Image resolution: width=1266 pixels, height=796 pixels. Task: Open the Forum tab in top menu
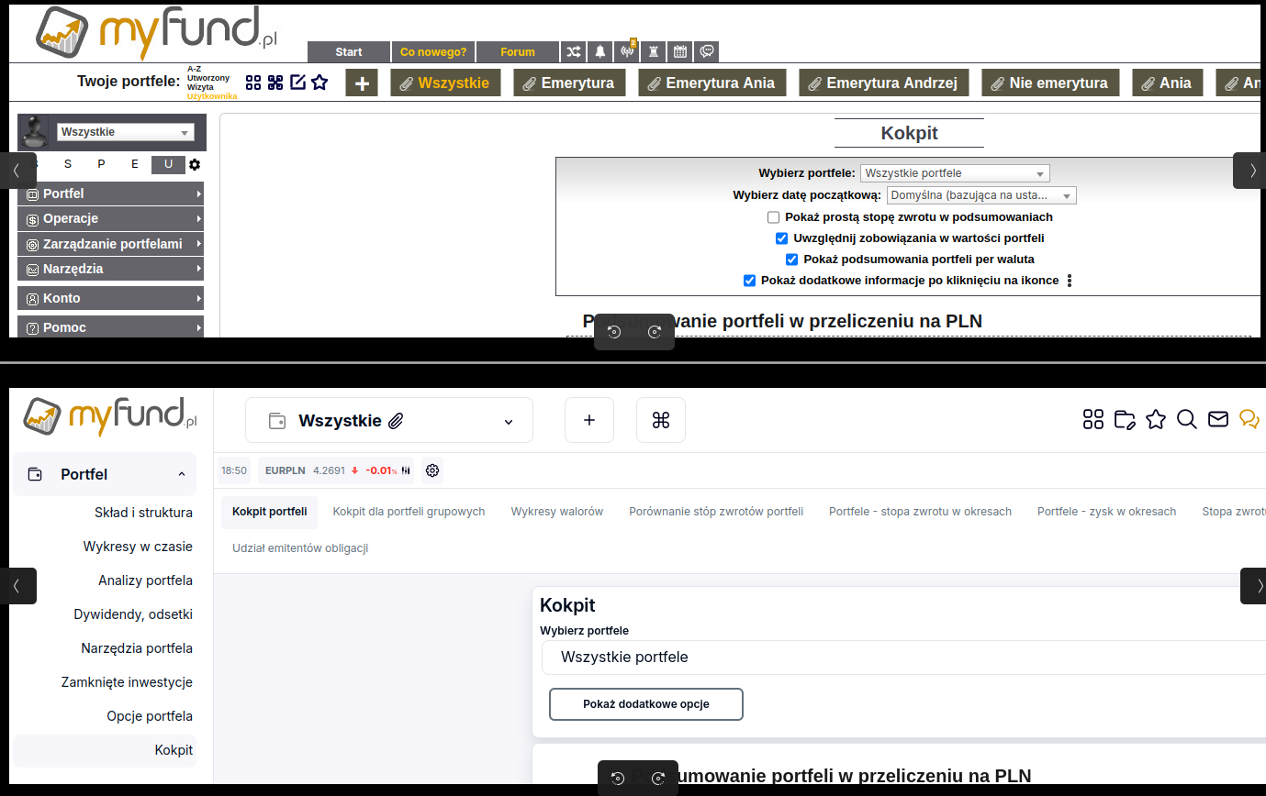tap(517, 52)
